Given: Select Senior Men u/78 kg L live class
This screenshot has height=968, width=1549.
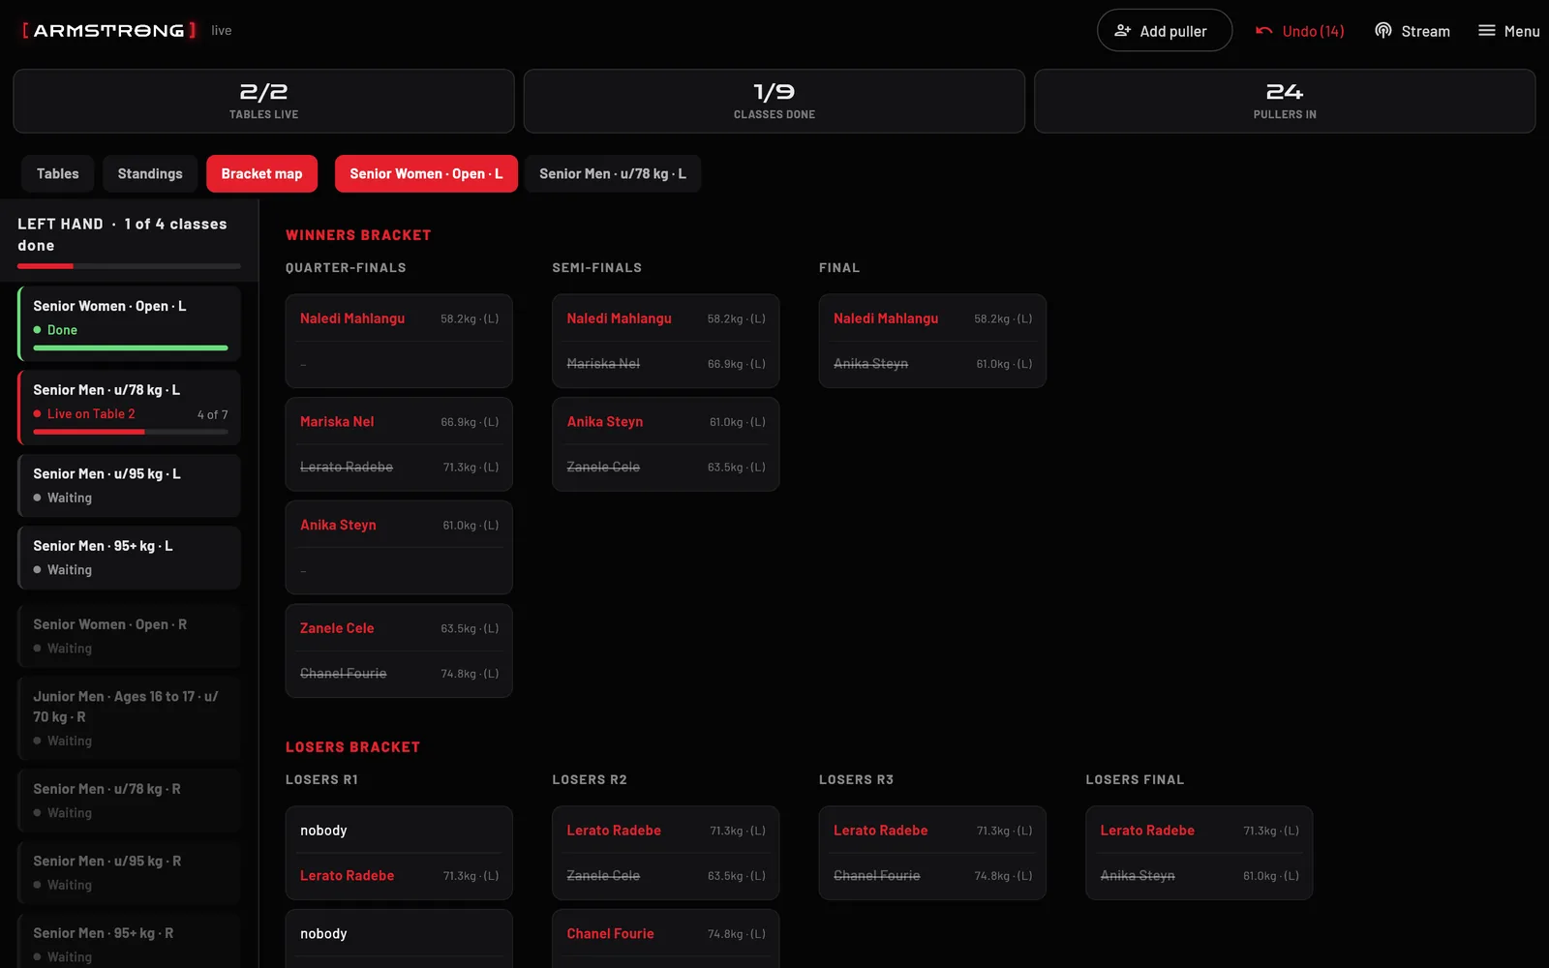Looking at the screenshot, I should point(130,408).
